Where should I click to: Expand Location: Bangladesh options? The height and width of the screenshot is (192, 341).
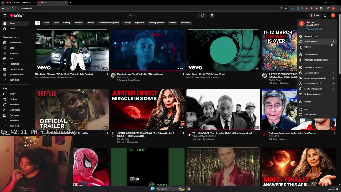coord(317,89)
